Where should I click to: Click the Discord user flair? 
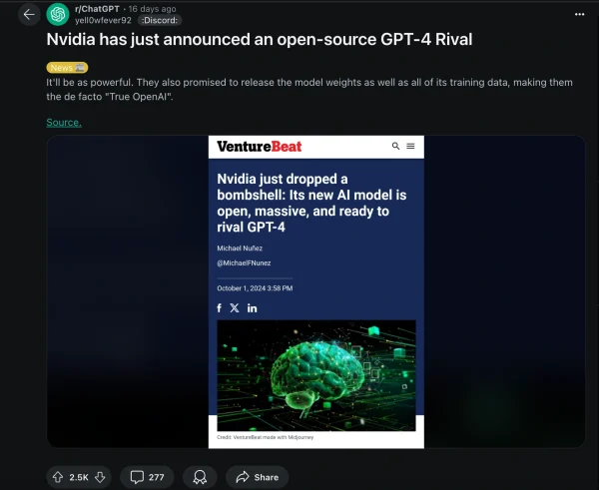click(160, 20)
